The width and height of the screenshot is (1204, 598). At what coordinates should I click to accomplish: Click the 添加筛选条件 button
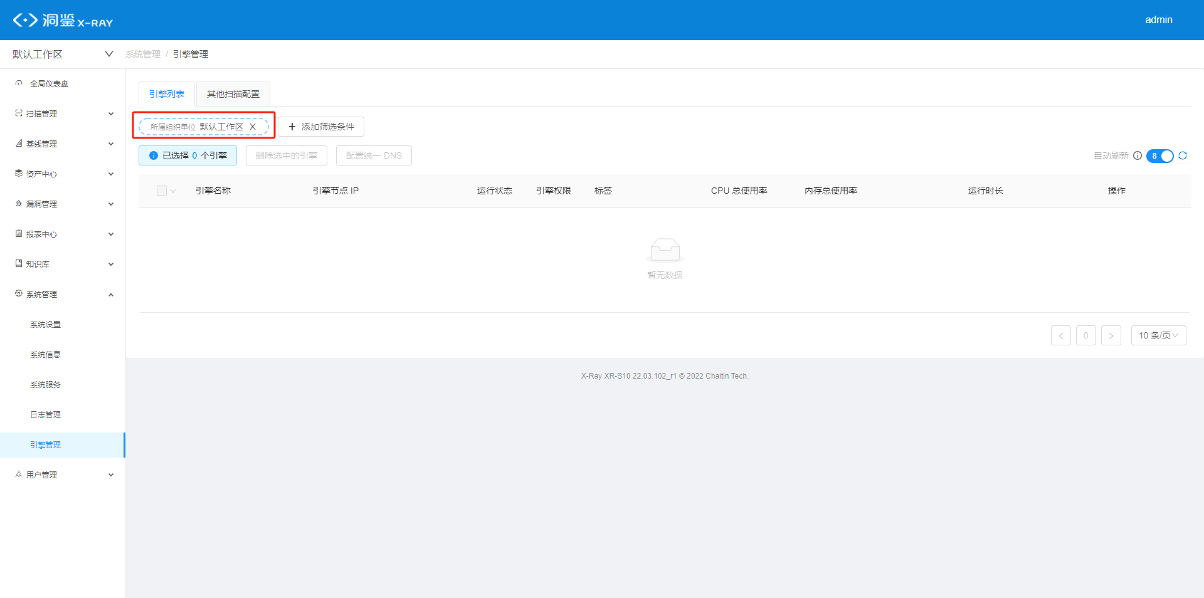pos(321,127)
